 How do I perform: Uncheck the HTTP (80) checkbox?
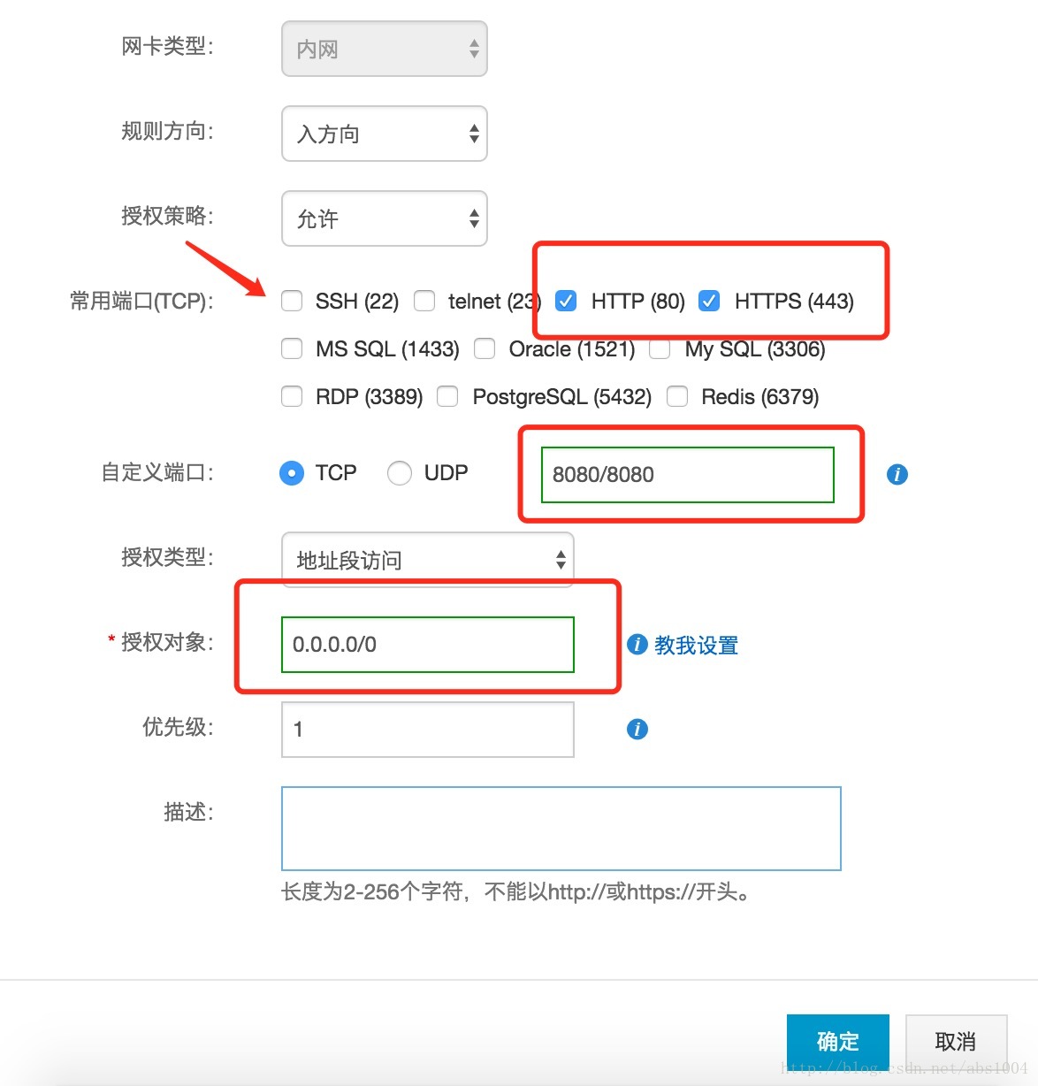coord(566,302)
